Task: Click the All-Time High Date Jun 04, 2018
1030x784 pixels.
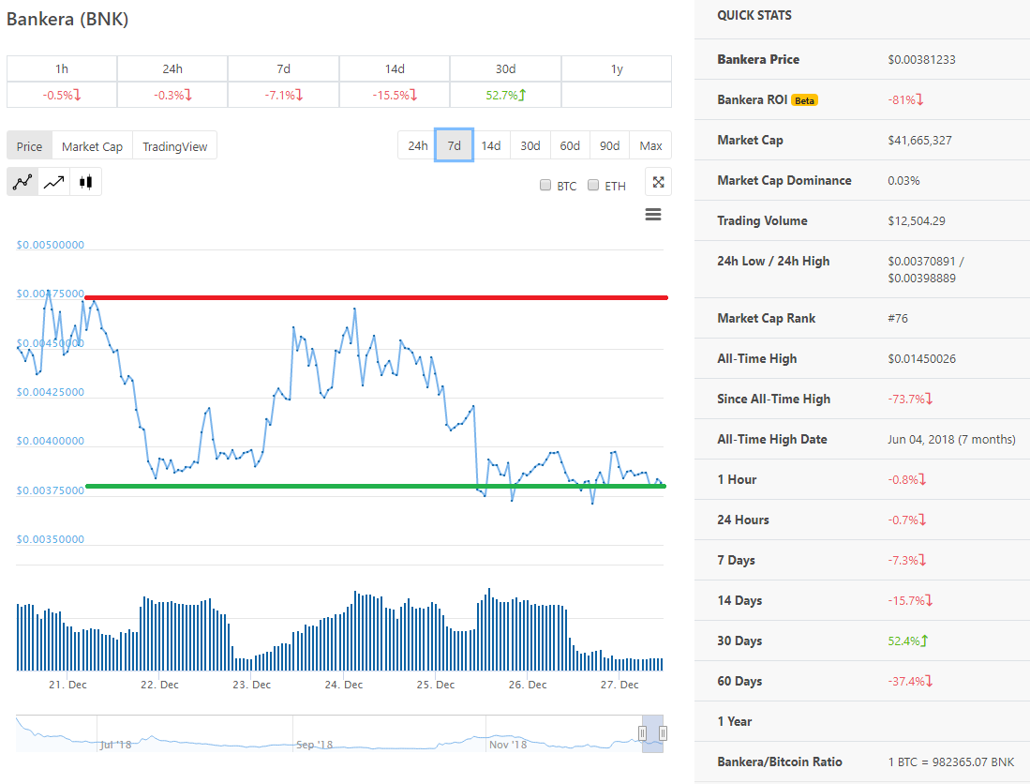Action: (951, 439)
